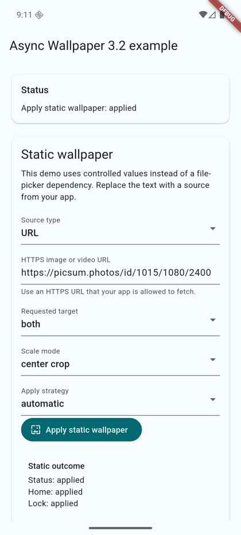Open the Scale mode field showing center crop
Screen dimensions: 241x535
pyautogui.click(x=120, y=360)
